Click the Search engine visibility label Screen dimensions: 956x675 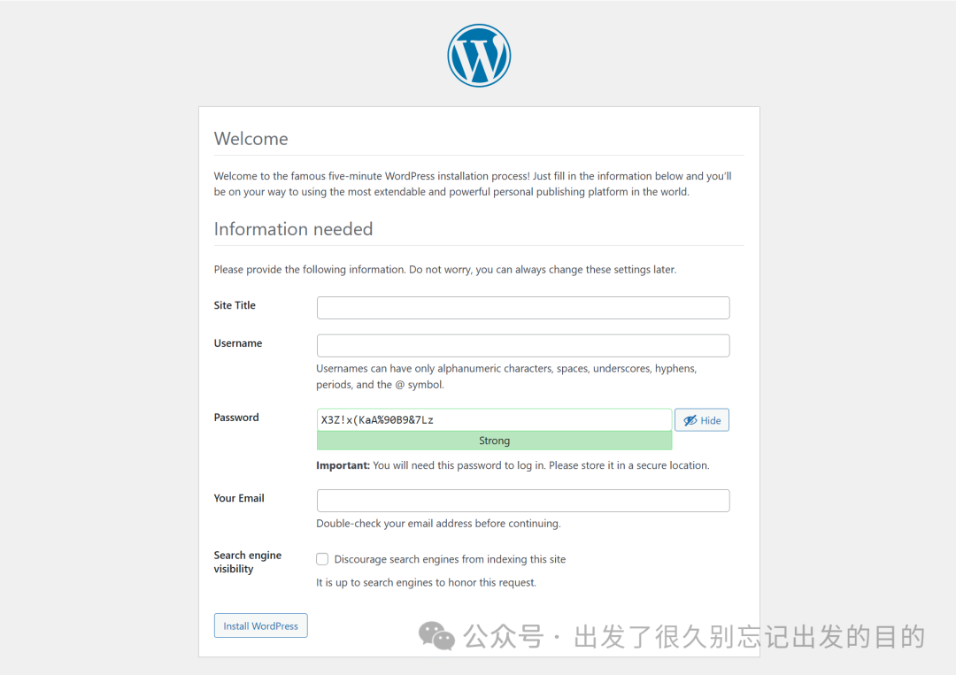pyautogui.click(x=247, y=562)
